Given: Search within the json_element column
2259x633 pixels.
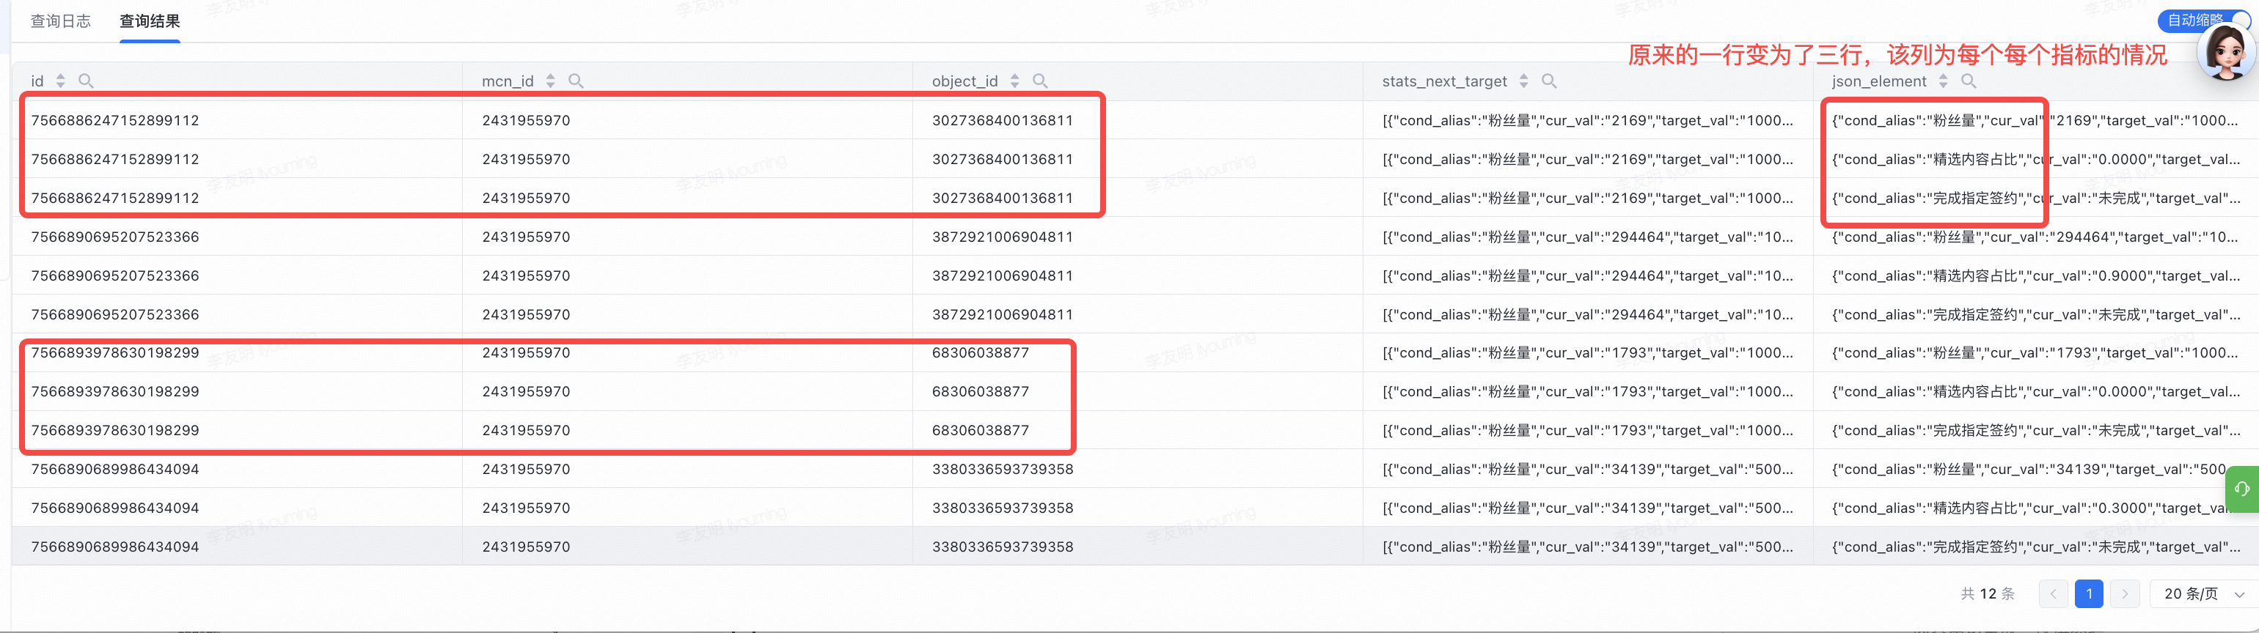Looking at the screenshot, I should [x=1969, y=81].
